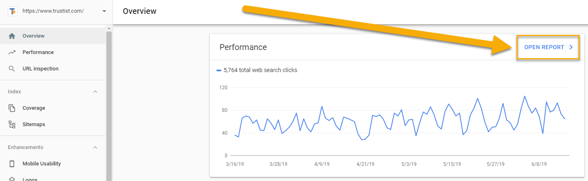Image resolution: width=588 pixels, height=181 pixels.
Task: Click the Trustist property favicon
Action: [12, 11]
